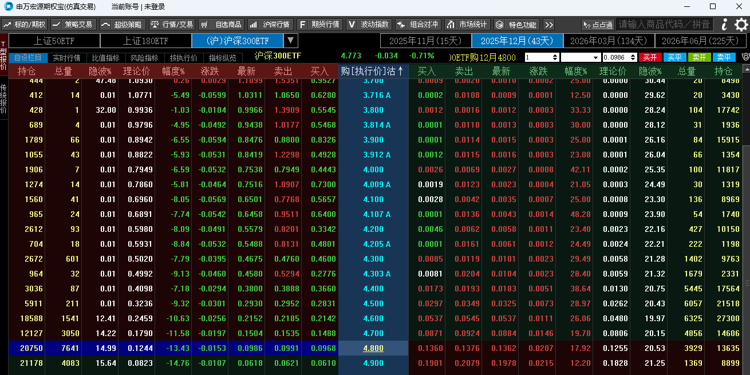Open 自选商品 shopping cart watchlist
750x375 pixels.
tap(222, 25)
